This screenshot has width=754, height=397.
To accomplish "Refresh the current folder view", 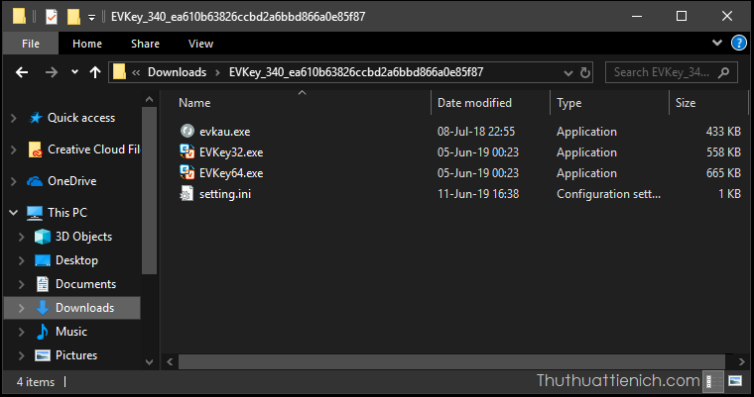I will click(x=584, y=72).
